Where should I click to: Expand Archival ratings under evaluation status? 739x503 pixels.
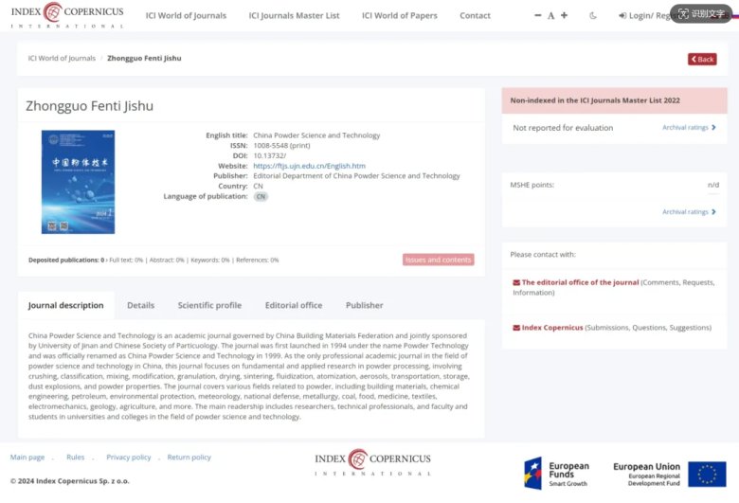pos(689,127)
